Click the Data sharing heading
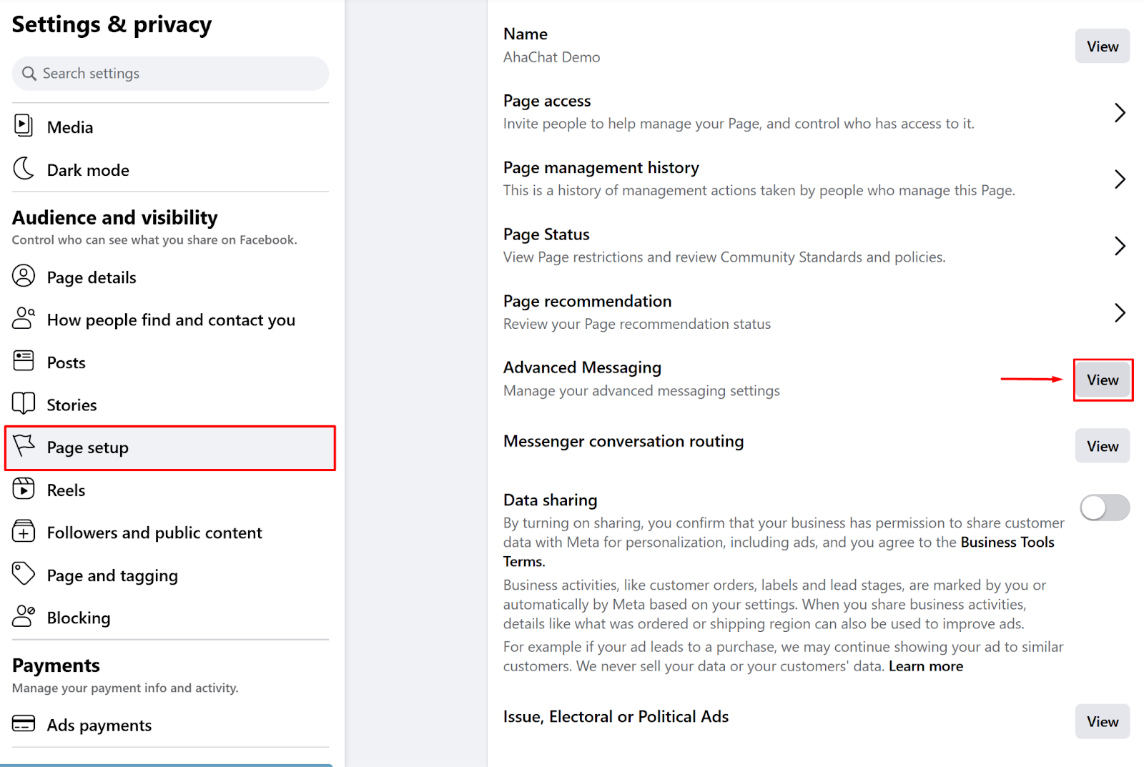 point(550,500)
